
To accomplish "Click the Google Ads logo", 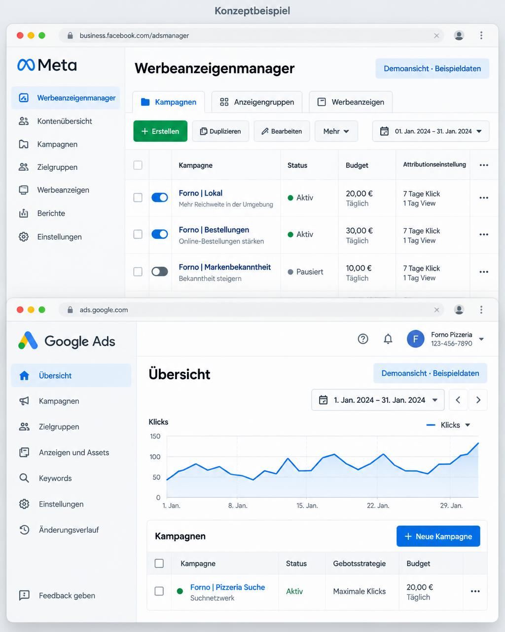I will [67, 341].
